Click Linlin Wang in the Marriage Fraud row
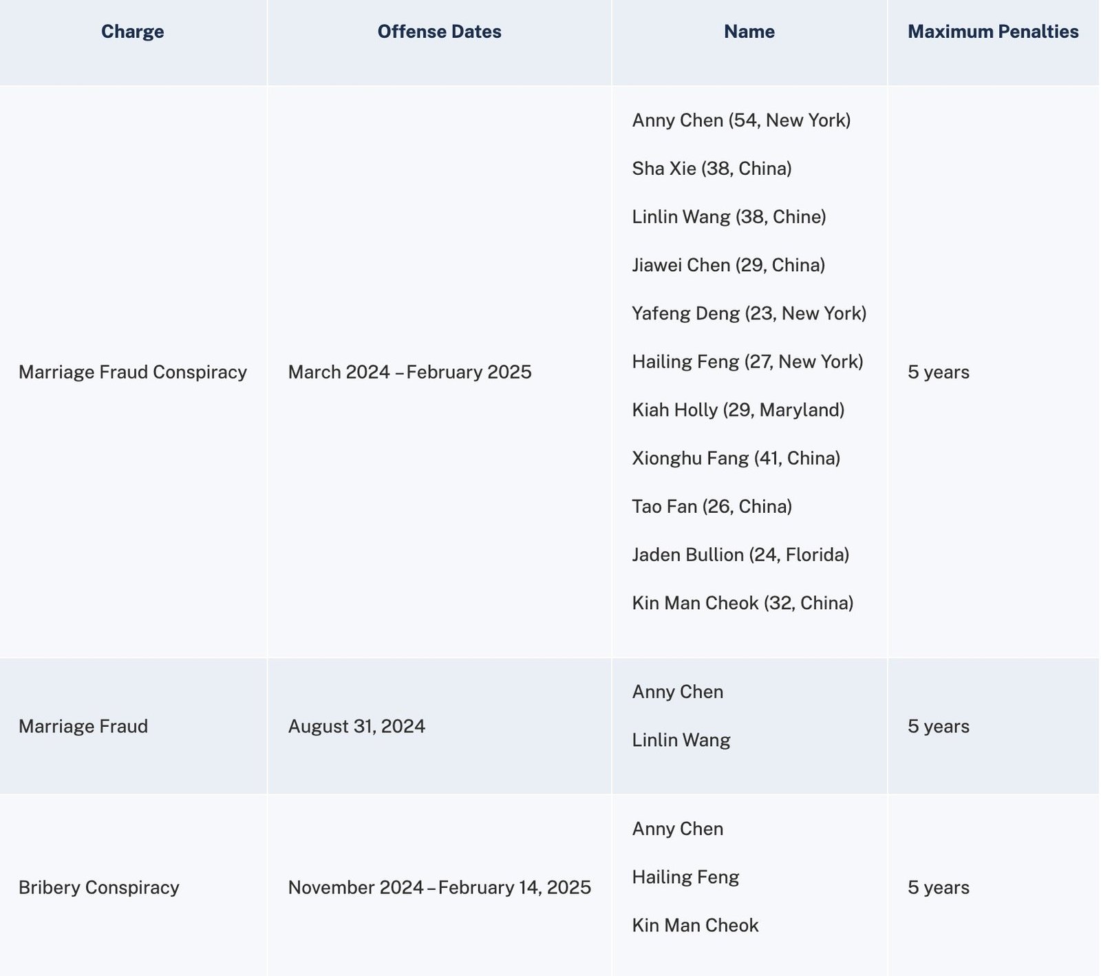Image resolution: width=1101 pixels, height=976 pixels. coord(681,741)
